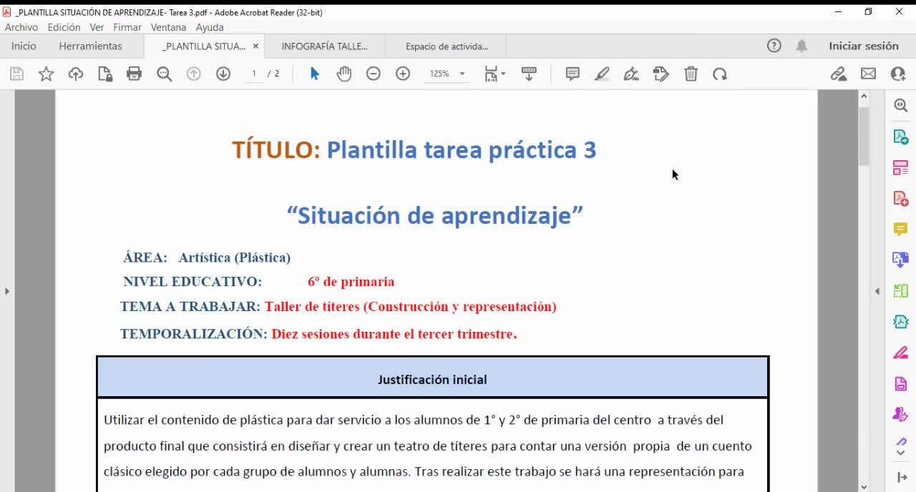Open the Ventana menu
Viewport: 916px width, 492px height.
tap(168, 27)
